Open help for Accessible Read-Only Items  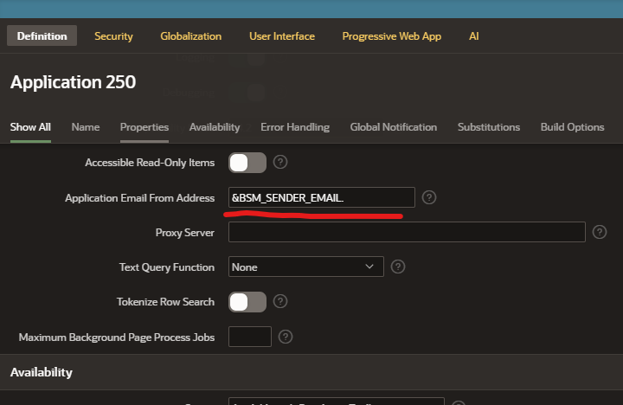pyautogui.click(x=280, y=163)
